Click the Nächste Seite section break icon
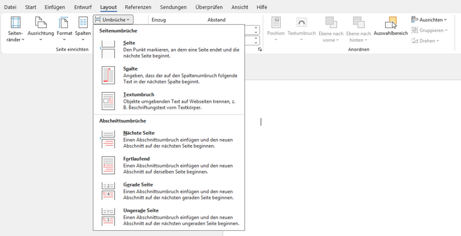 (108, 139)
